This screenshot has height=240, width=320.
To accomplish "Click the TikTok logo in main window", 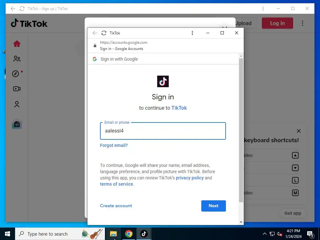I will point(29,23).
